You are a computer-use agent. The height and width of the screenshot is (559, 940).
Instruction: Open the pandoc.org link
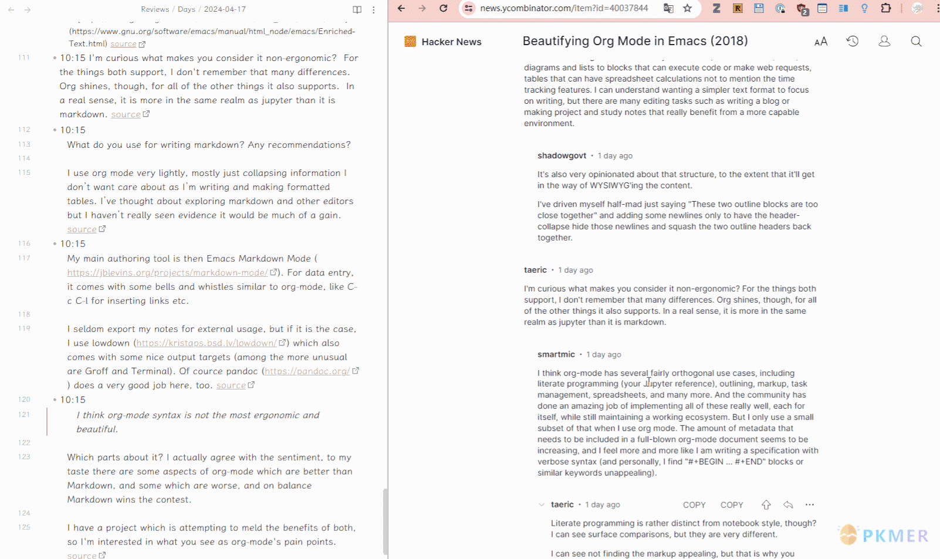click(x=307, y=371)
